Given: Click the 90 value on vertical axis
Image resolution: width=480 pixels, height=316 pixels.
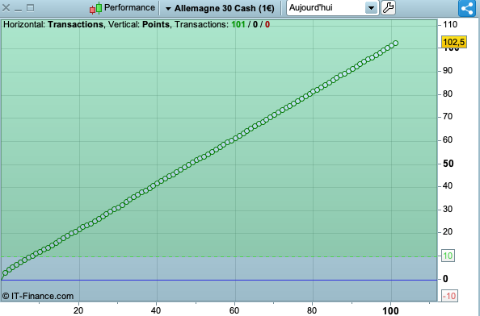Looking at the screenshot, I should point(448,70).
